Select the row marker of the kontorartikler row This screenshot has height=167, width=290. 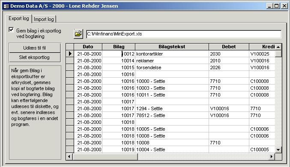[x=70, y=54]
